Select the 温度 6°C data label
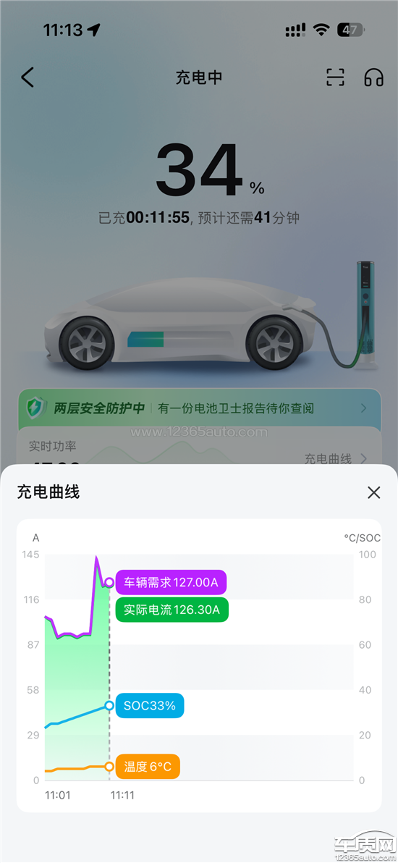This screenshot has width=398, height=863. [148, 767]
